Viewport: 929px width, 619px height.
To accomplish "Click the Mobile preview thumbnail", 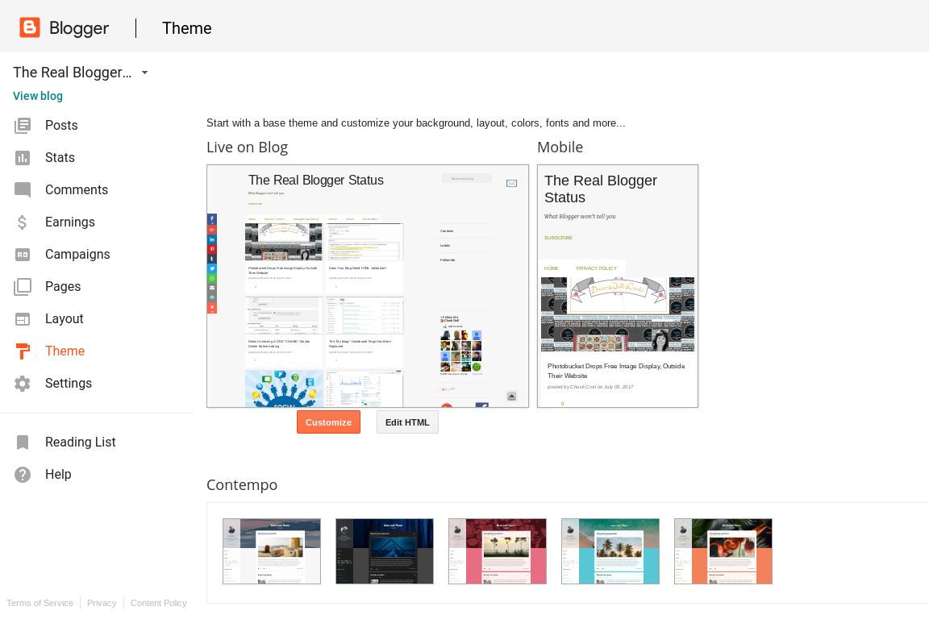I will pos(618,286).
